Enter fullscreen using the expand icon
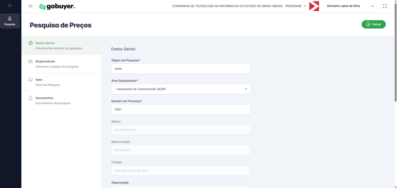This screenshot has width=397, height=188. (385, 6)
